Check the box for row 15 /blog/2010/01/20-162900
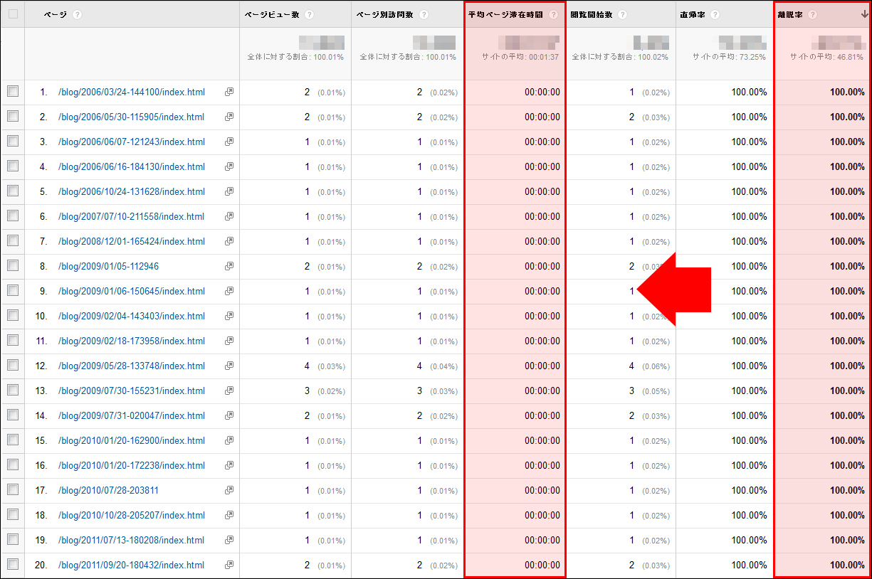Screen dimensions: 872x579 click(13, 440)
